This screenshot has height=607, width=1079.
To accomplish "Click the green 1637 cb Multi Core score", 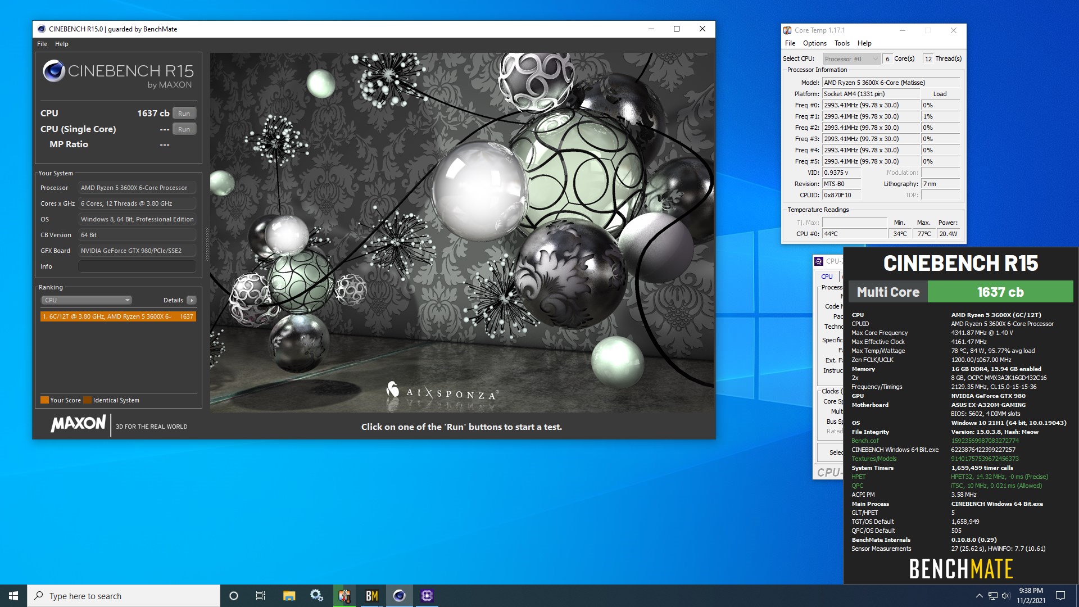I will pos(1000,292).
